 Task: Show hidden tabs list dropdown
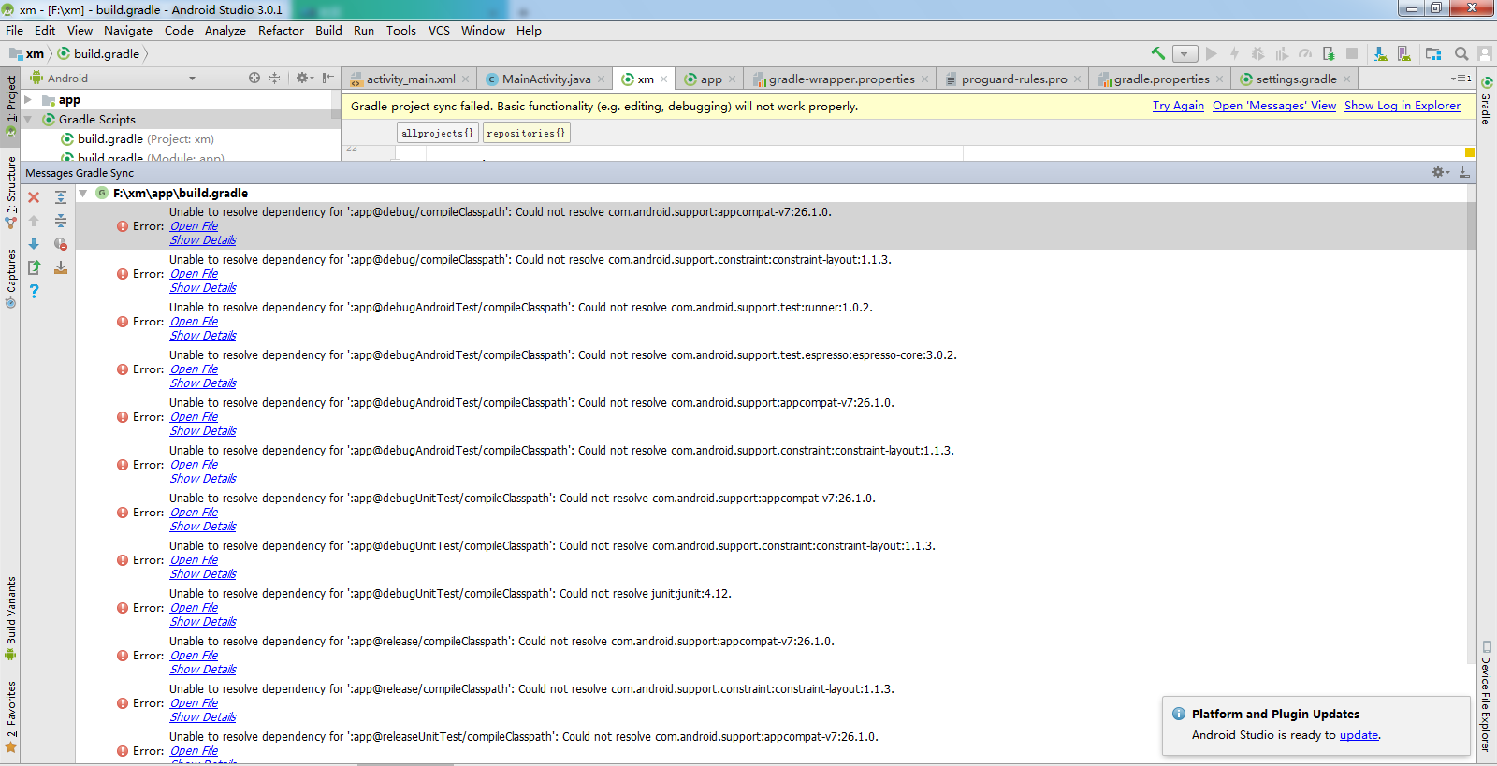(x=1461, y=79)
